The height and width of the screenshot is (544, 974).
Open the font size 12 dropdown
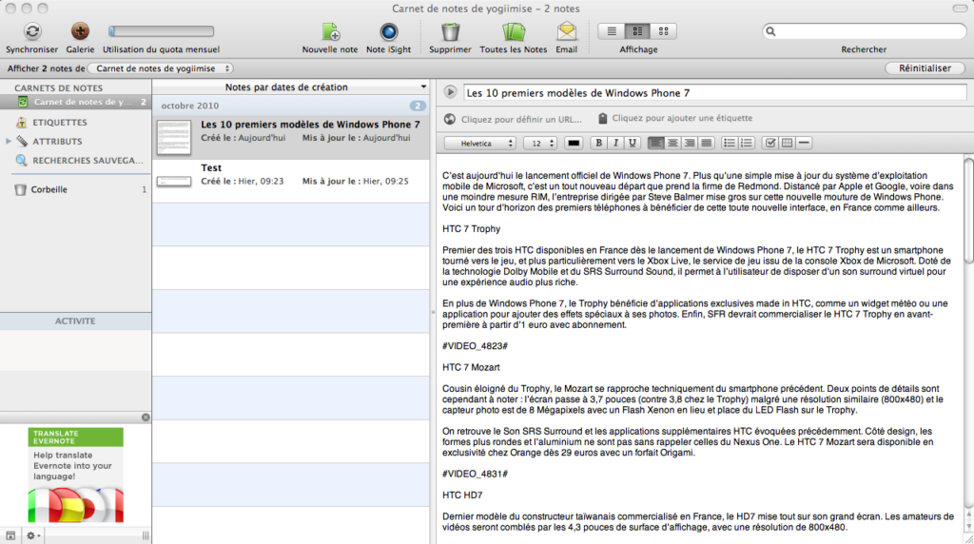[540, 144]
